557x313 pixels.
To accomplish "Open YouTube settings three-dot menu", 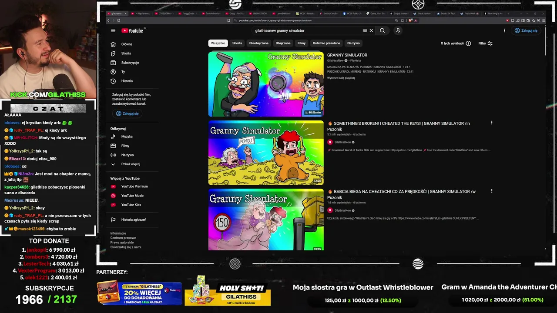I will 504,30.
